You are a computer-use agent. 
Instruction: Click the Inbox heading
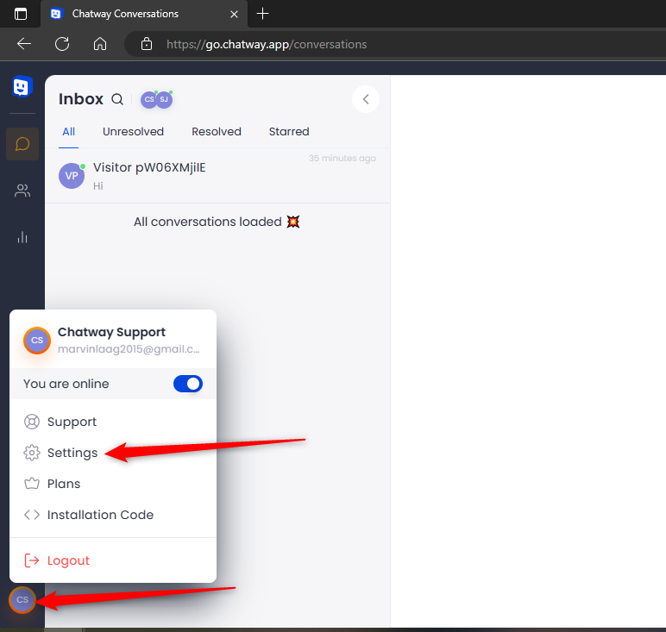pos(81,99)
